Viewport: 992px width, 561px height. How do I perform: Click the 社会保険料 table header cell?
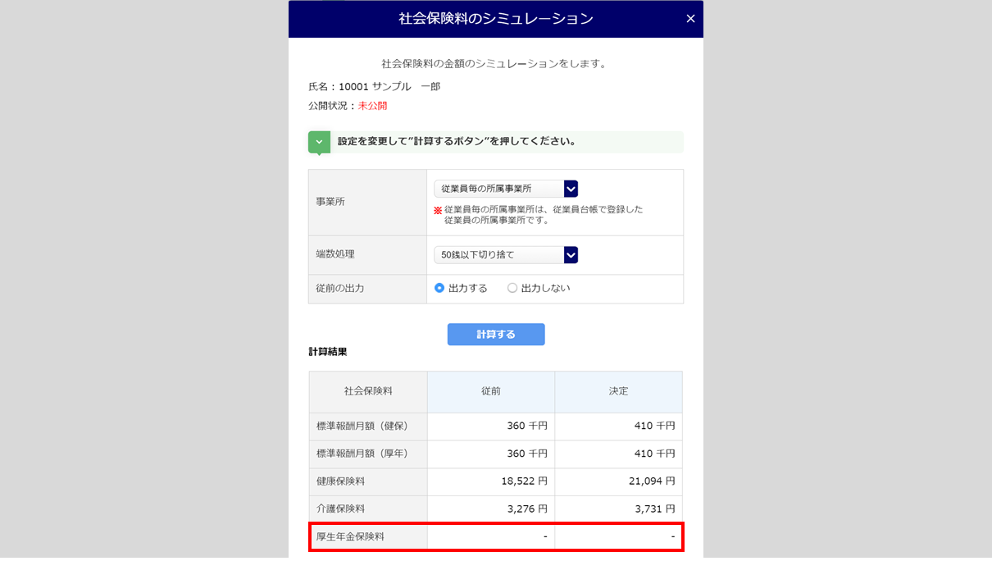pos(367,392)
